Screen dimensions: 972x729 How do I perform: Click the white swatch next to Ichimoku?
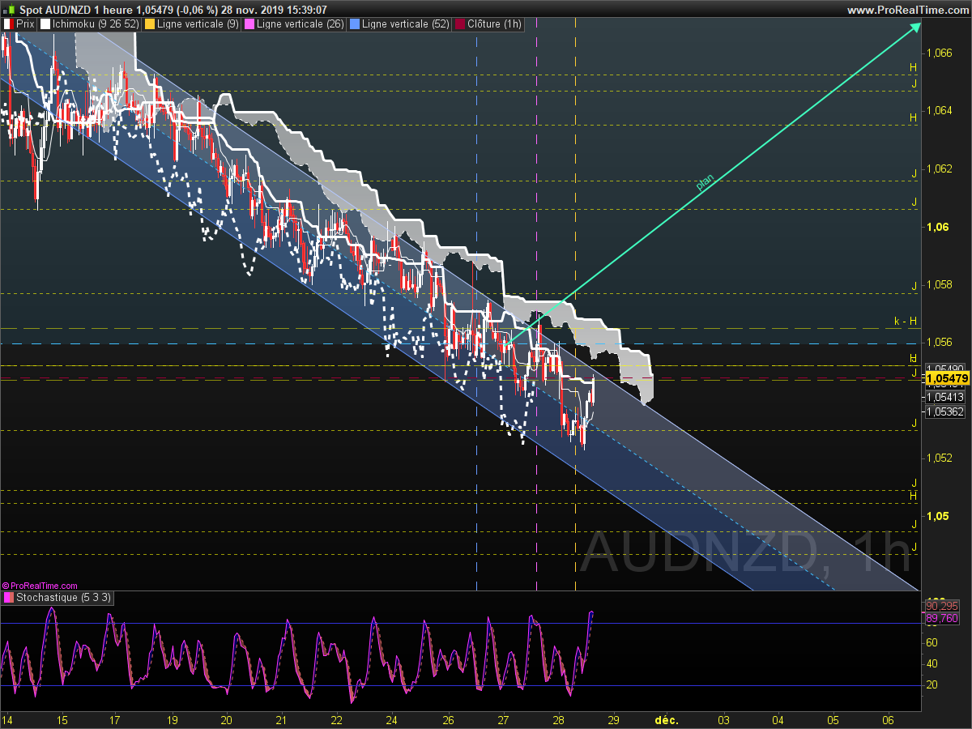coord(45,24)
